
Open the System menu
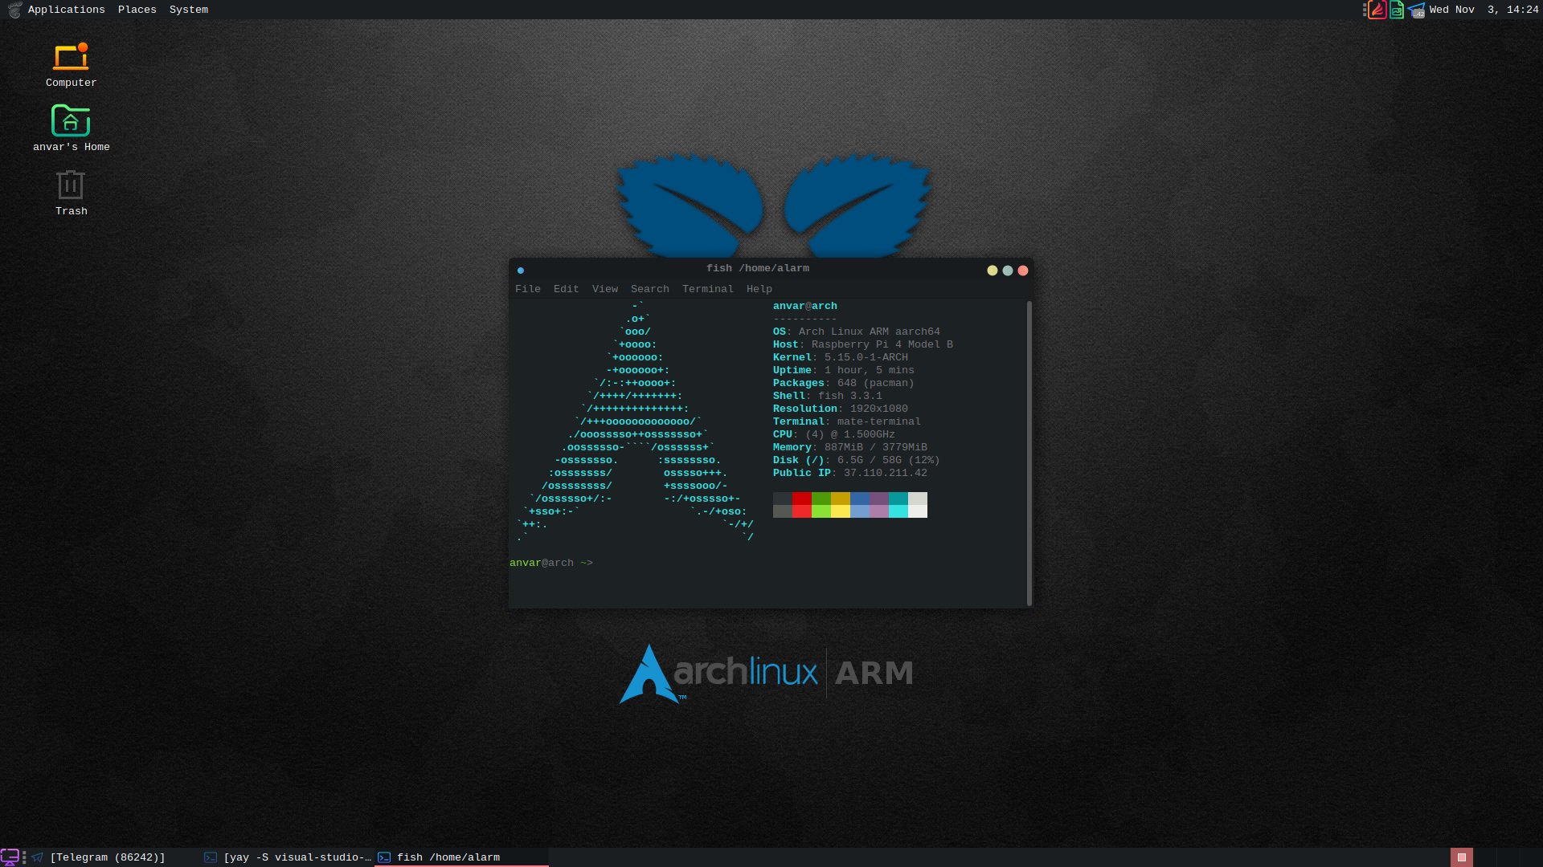coord(187,10)
